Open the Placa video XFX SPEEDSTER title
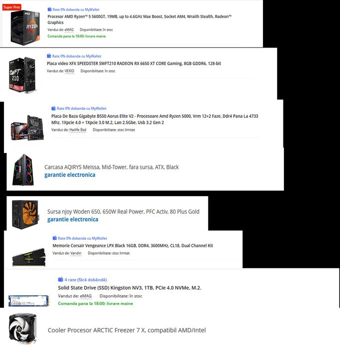Screen dimensions: 340x351 134,63
